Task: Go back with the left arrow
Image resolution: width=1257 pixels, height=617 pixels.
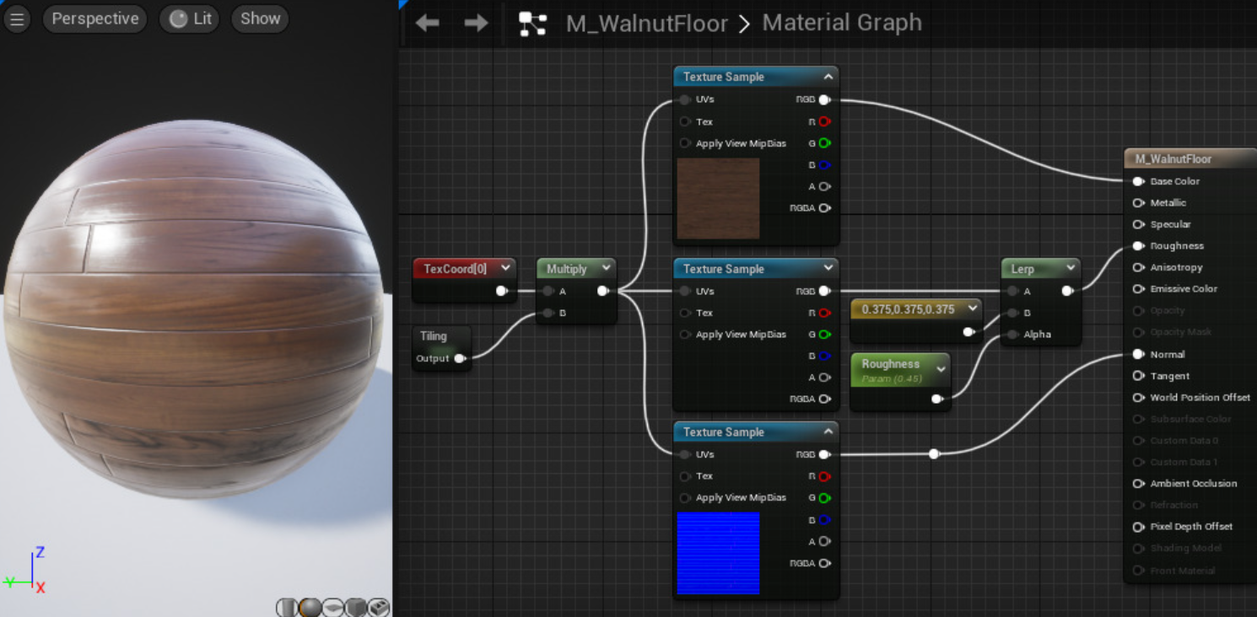Action: [428, 23]
